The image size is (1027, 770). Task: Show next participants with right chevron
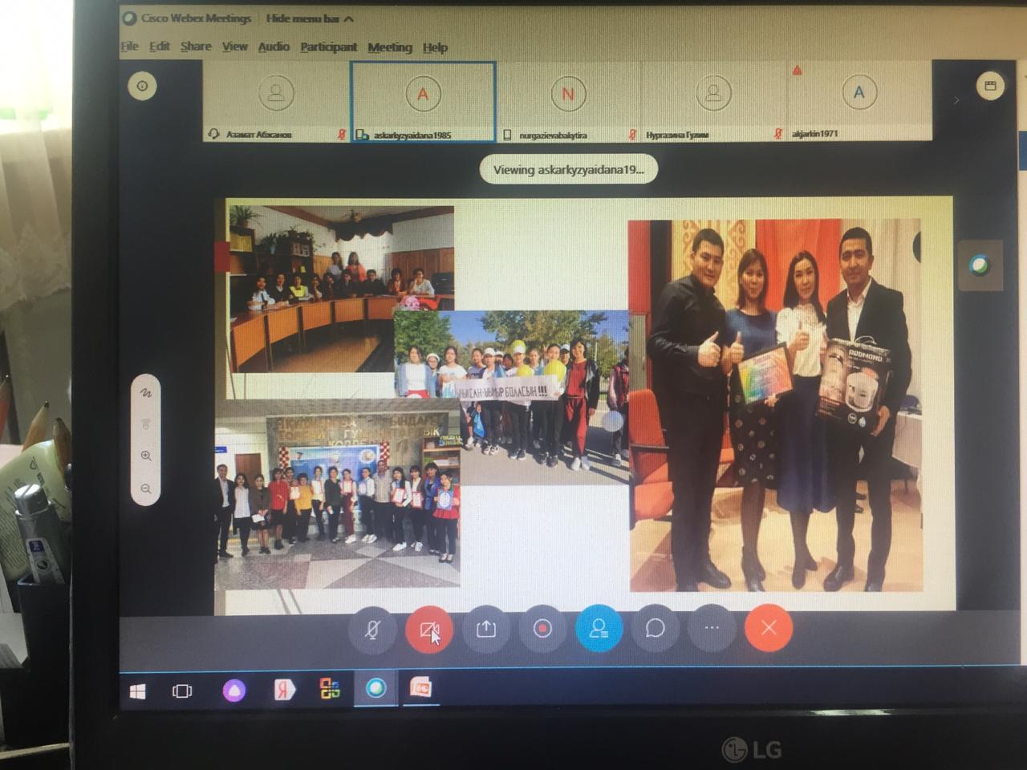point(956,101)
